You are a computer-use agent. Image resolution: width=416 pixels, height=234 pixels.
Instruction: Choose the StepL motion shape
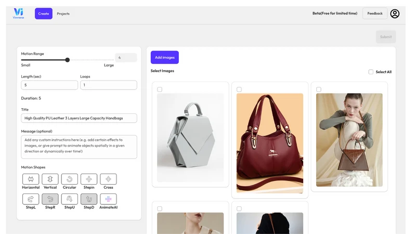pyautogui.click(x=31, y=199)
